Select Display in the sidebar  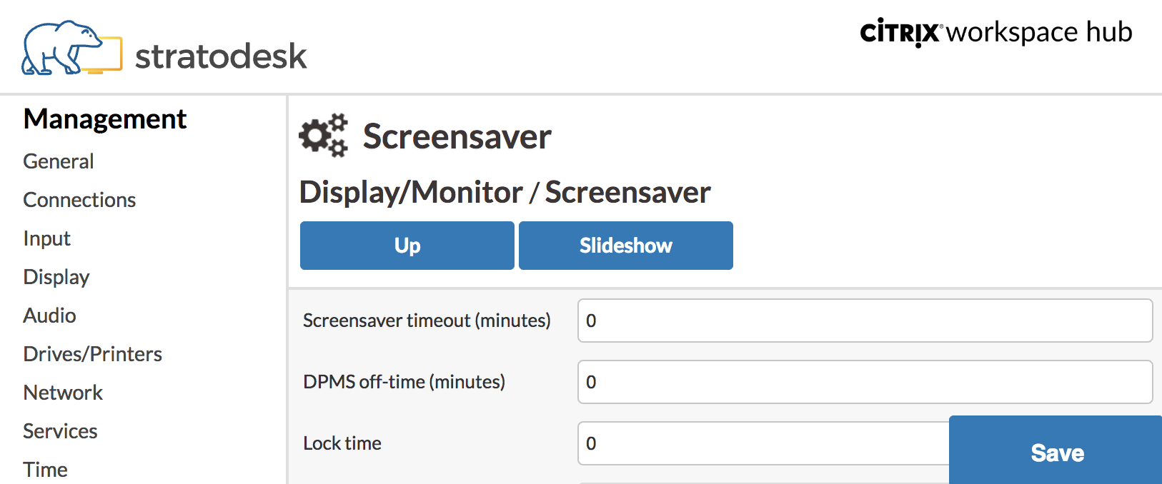pos(56,277)
